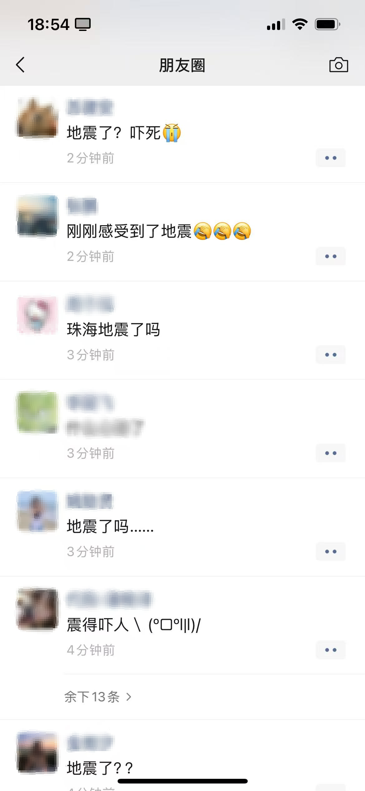This screenshot has height=791, width=365.
Task: Open the brown animal avatar on the first post
Action: (37, 117)
